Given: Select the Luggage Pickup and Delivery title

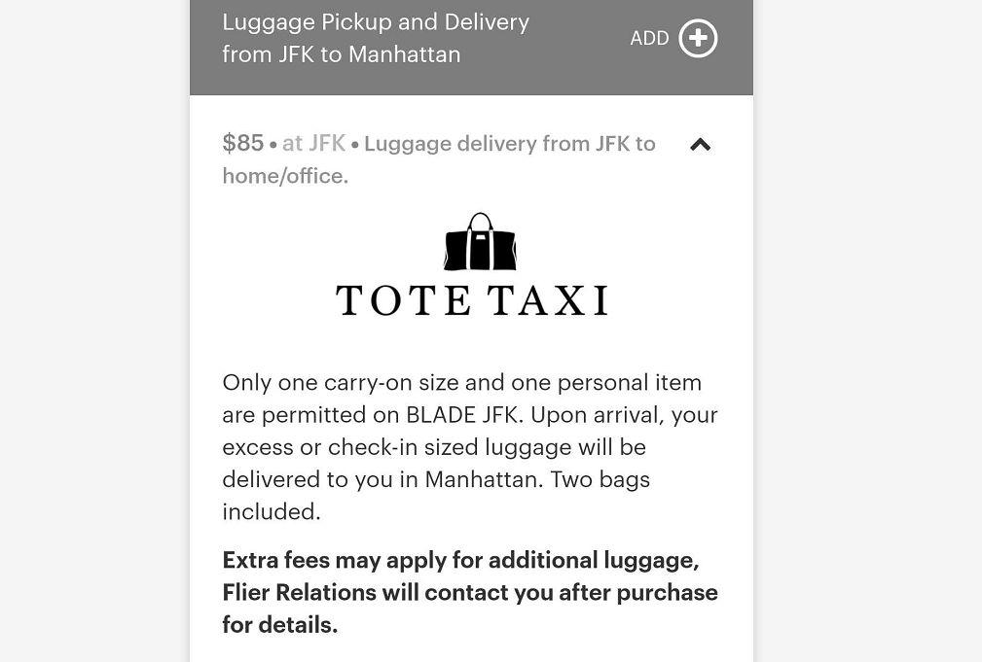Looking at the screenshot, I should coord(376,22).
